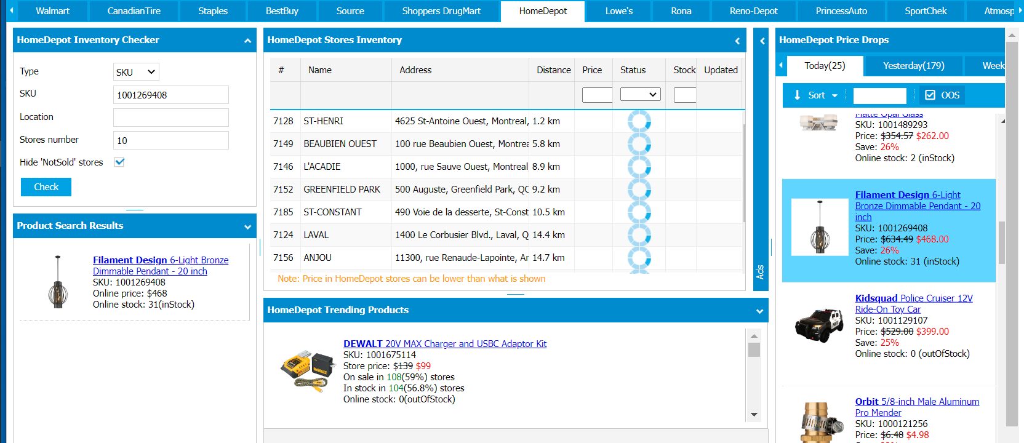Click the Price Drops search box

(880, 95)
